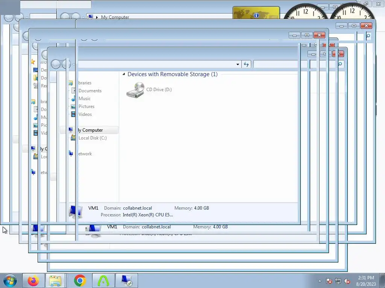Click the Music note icon in the sidebar
The height and width of the screenshot is (288, 385).
point(73,99)
